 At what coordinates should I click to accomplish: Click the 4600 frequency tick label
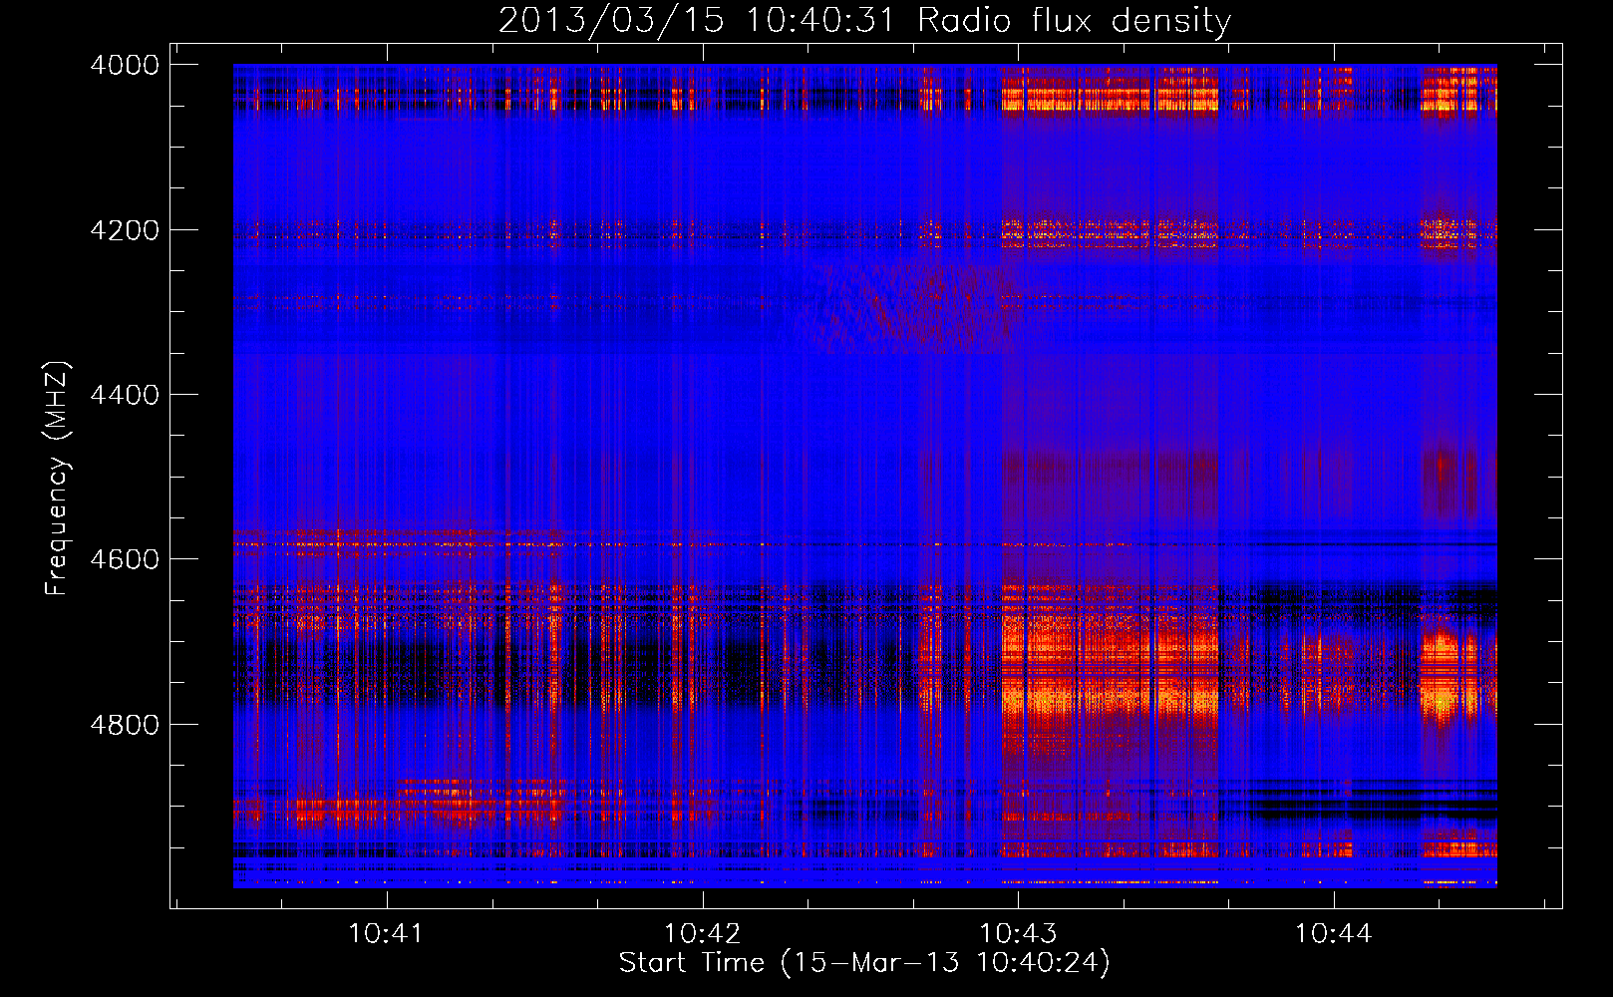click(125, 559)
